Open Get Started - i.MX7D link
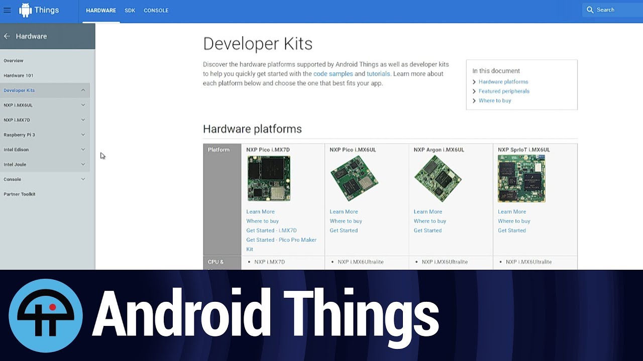Viewport: 643px width, 361px height. pos(271,231)
